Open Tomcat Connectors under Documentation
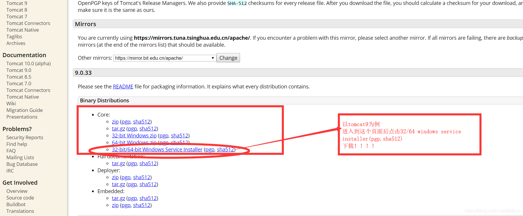 click(28, 90)
